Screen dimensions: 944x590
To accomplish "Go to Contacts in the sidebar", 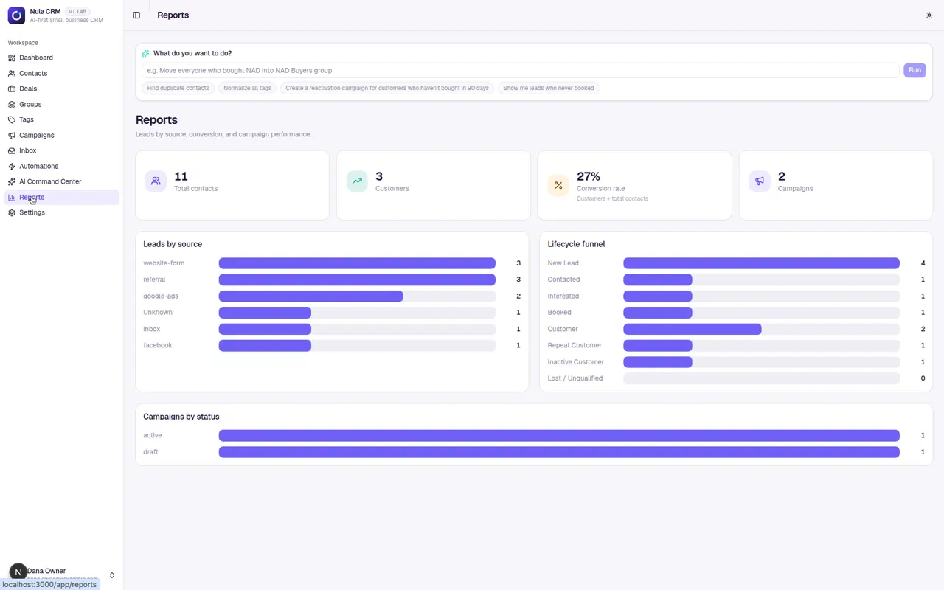I will click(62, 74).
